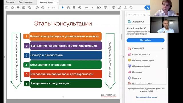This screenshot has width=183, height=103.
Task: Add a comment with the note icon
Action: pos(114,8)
